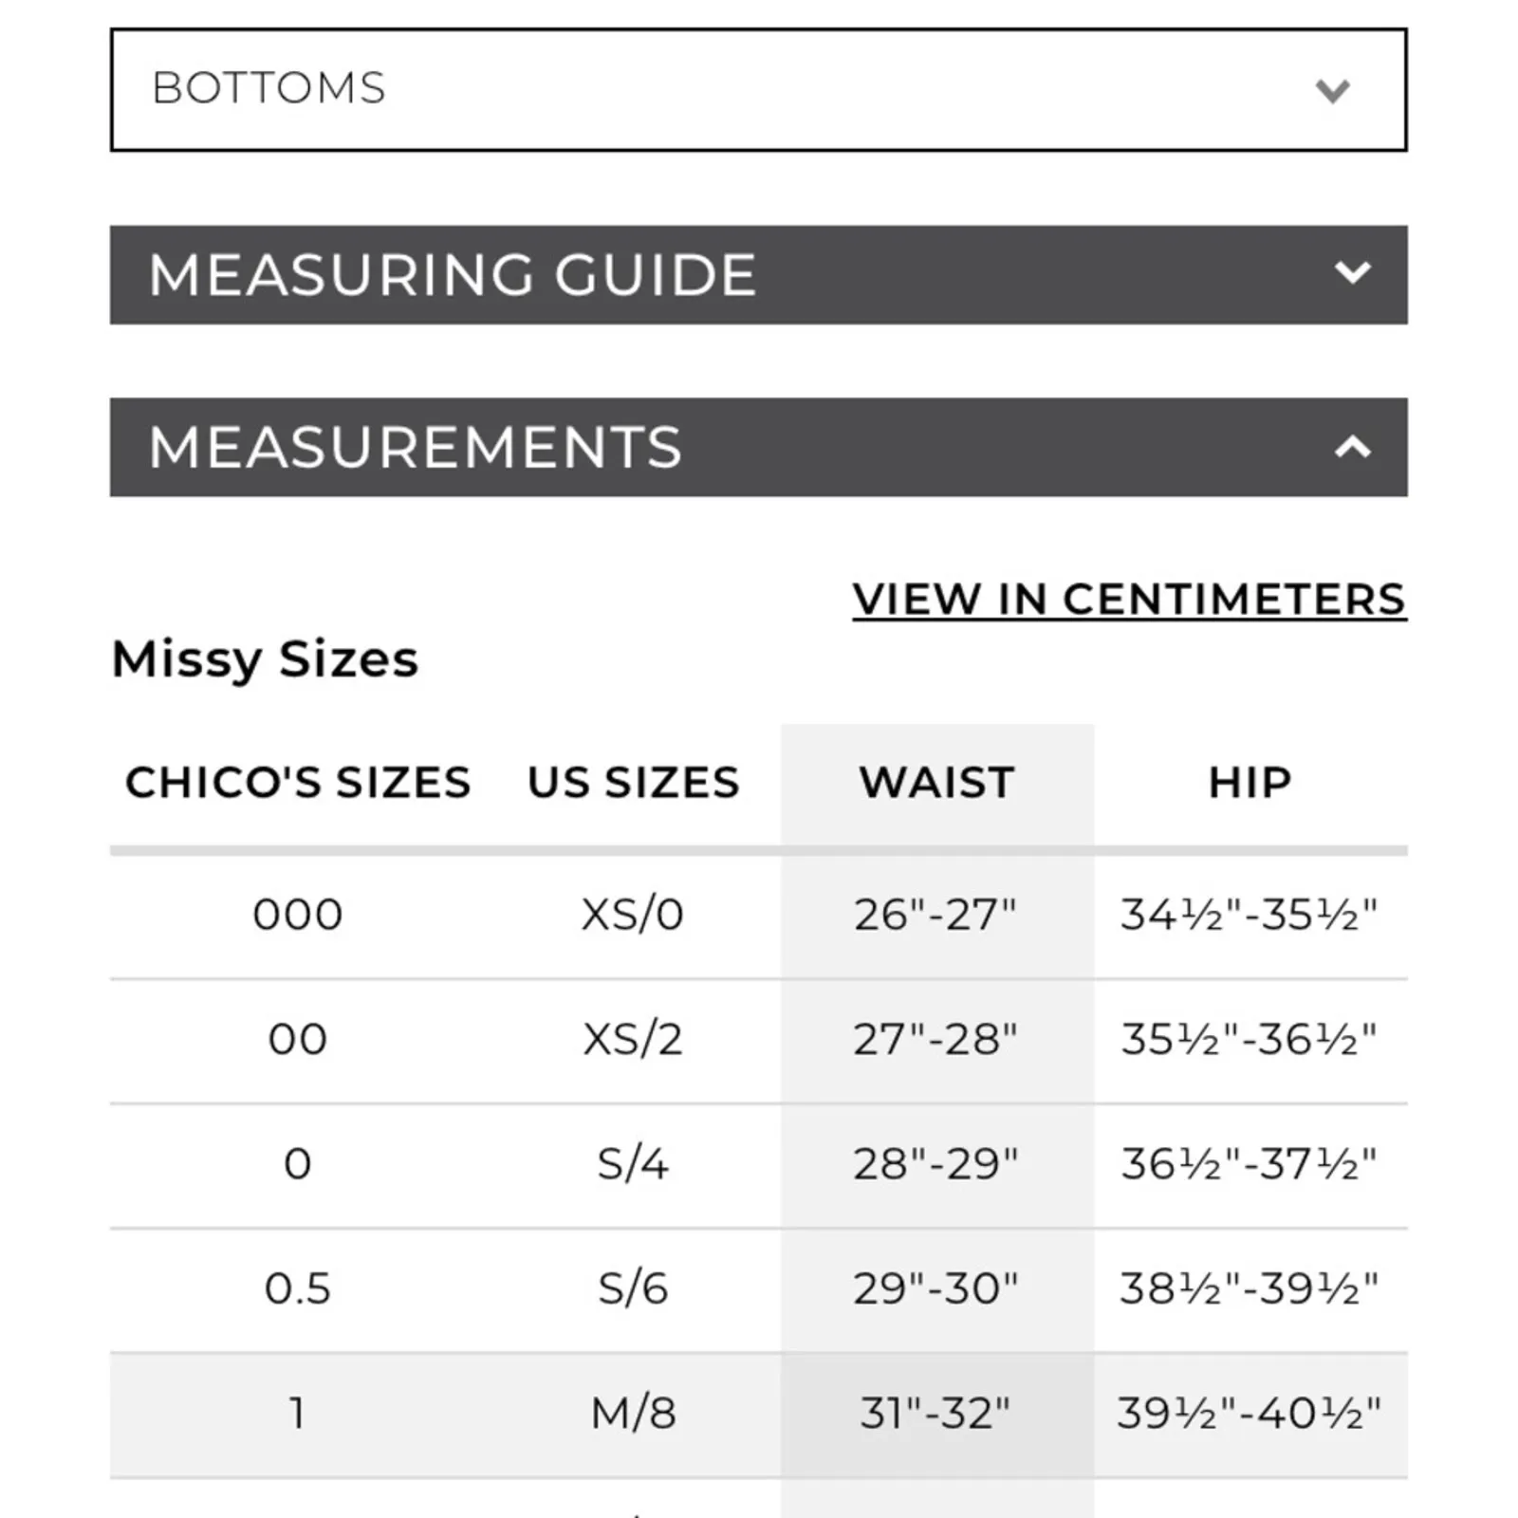Click the Chico's size 000 cell
This screenshot has height=1518, width=1518.
(x=298, y=915)
